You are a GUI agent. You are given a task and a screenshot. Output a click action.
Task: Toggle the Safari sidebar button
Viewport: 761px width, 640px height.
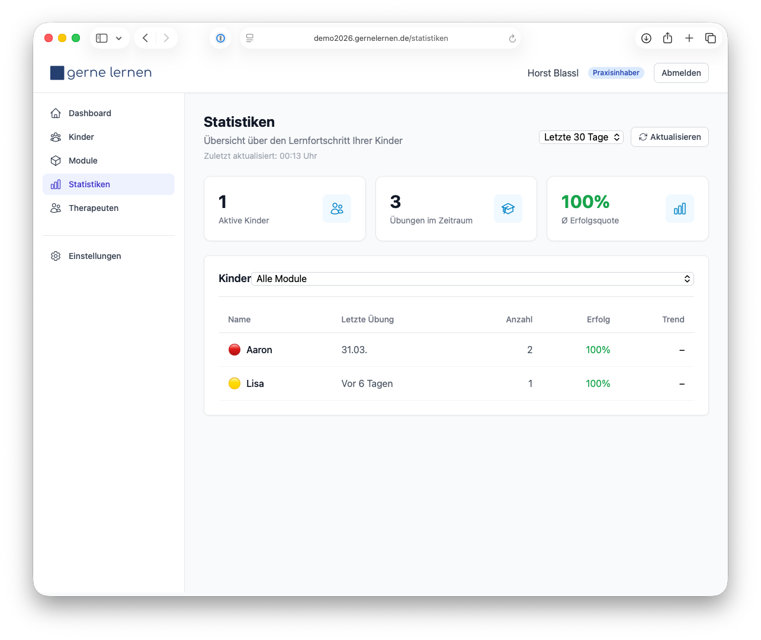point(102,38)
